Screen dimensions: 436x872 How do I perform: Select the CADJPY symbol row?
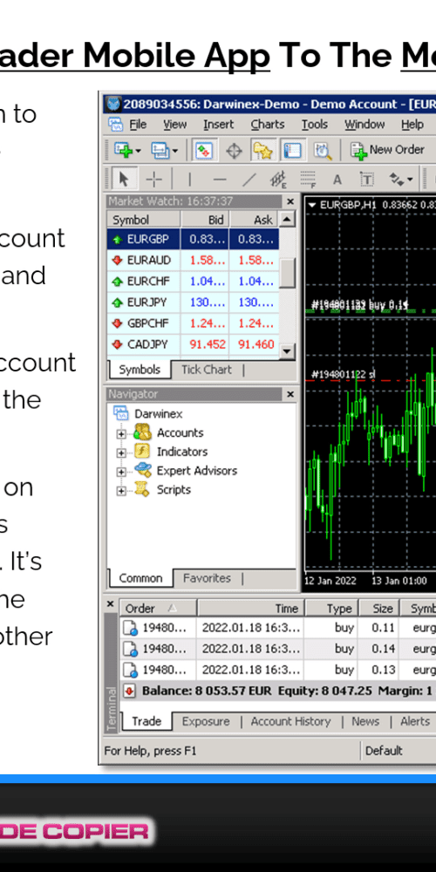(x=193, y=344)
